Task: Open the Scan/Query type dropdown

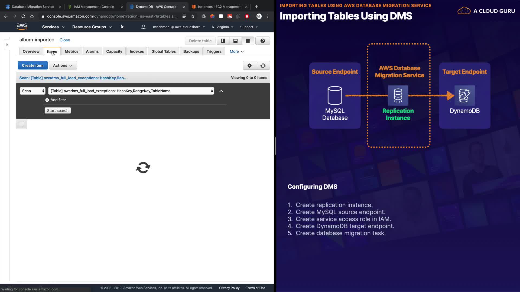Action: 32,91
